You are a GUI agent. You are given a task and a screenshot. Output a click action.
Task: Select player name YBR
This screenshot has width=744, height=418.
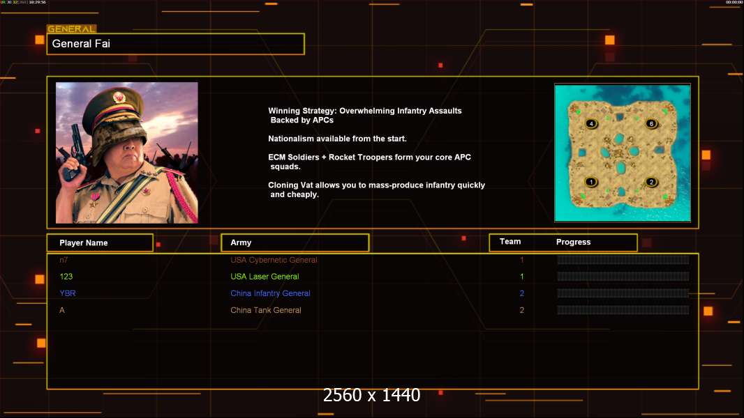point(68,293)
